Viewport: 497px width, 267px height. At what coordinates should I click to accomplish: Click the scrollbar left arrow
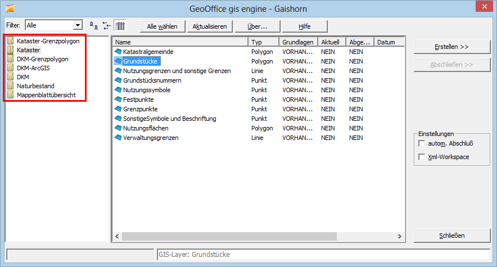(117, 236)
